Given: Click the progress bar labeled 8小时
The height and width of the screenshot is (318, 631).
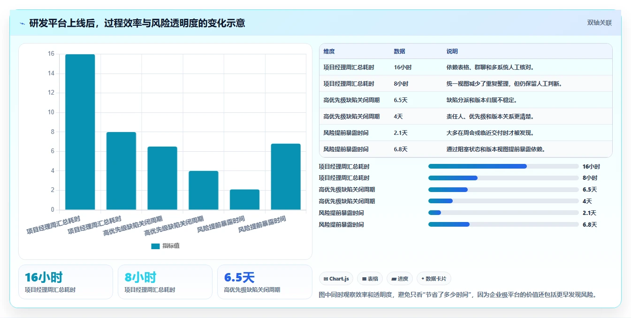Looking at the screenshot, I should click(503, 178).
